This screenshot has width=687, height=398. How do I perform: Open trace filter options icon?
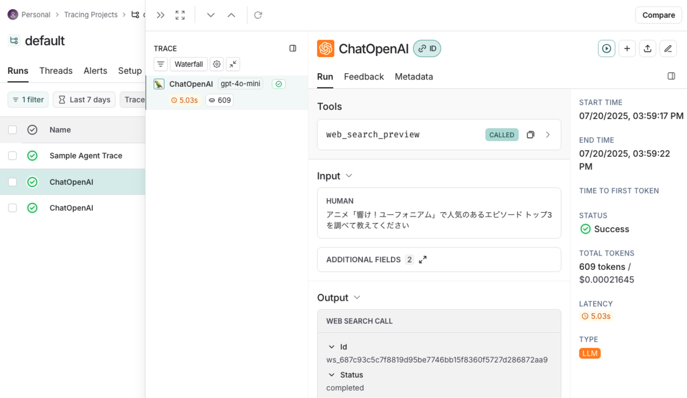(x=161, y=64)
